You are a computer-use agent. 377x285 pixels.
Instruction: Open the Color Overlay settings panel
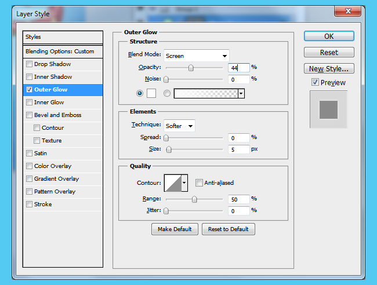[x=53, y=166]
